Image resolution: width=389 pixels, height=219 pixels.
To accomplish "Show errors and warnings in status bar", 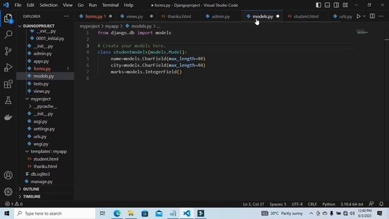I will [x=14, y=204].
